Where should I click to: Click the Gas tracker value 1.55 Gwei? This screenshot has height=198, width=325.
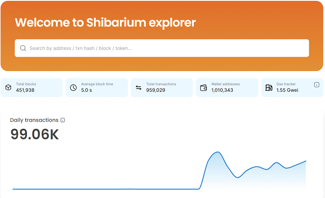[287, 90]
